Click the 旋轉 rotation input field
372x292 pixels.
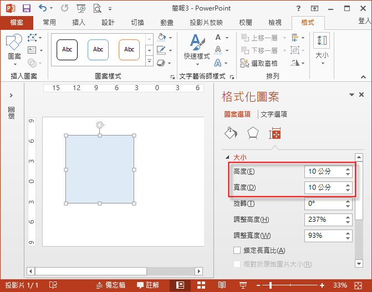pyautogui.click(x=328, y=204)
